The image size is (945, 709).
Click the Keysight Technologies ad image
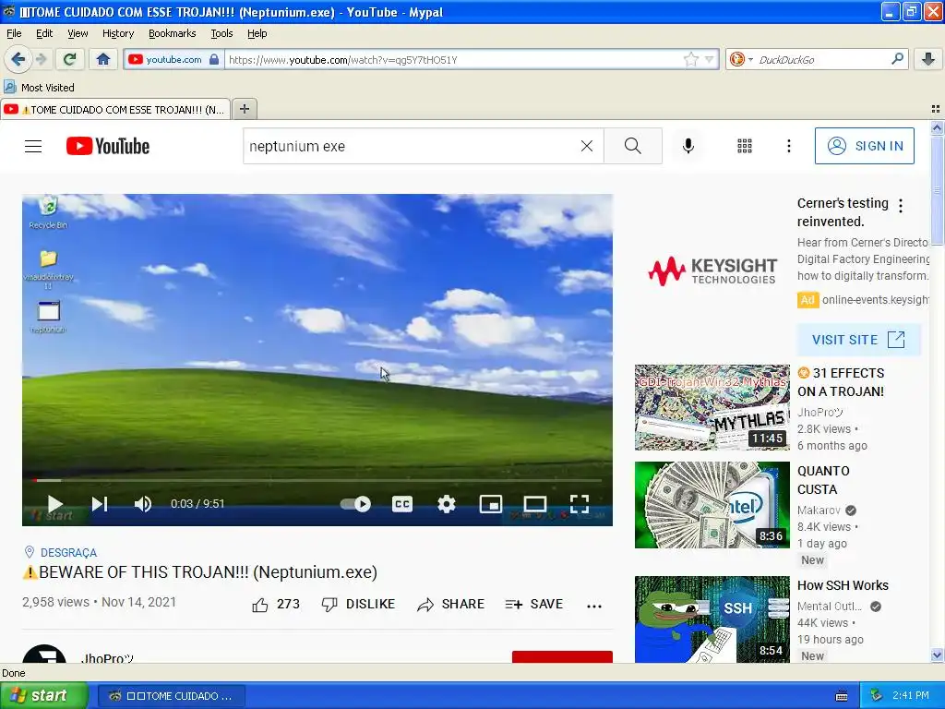pos(712,271)
